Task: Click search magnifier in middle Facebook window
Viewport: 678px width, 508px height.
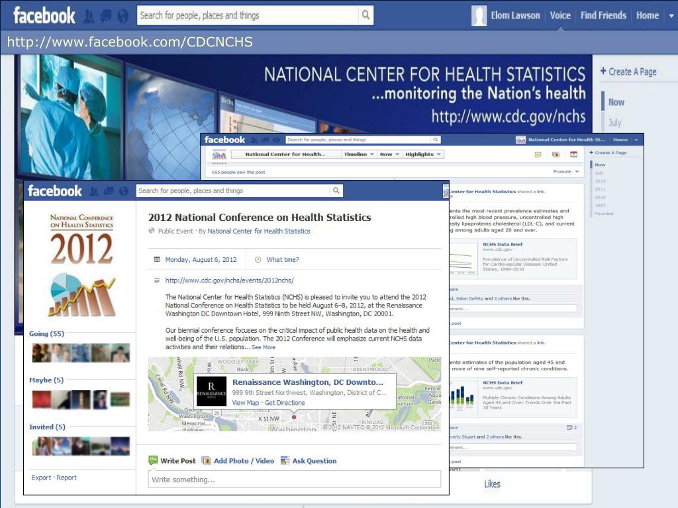Action: 436,140
